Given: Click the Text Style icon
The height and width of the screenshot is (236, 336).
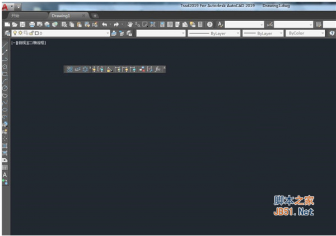Looking at the screenshot, I should tap(220, 25).
